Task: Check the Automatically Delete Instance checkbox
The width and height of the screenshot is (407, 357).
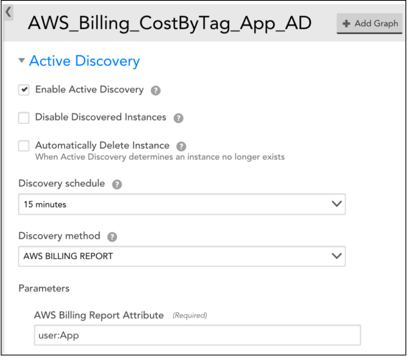Action: point(24,146)
